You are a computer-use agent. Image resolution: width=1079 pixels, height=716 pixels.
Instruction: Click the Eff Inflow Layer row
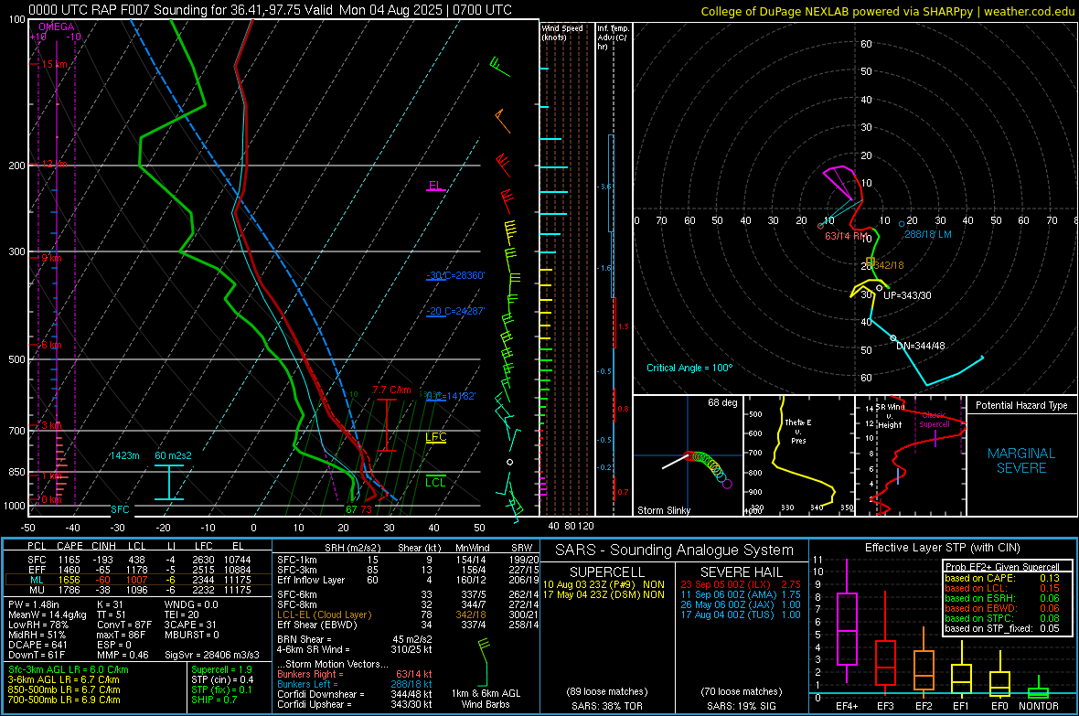[x=408, y=580]
